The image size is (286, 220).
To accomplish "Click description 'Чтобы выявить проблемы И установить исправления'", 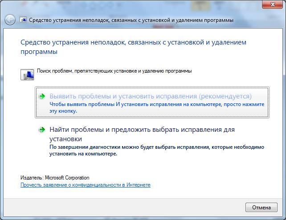I will (x=157, y=104).
